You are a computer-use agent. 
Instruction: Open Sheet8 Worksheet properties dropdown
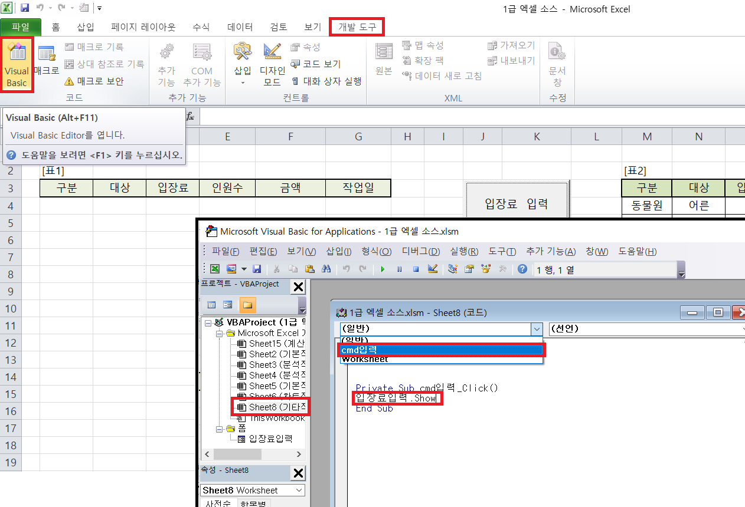pos(299,490)
